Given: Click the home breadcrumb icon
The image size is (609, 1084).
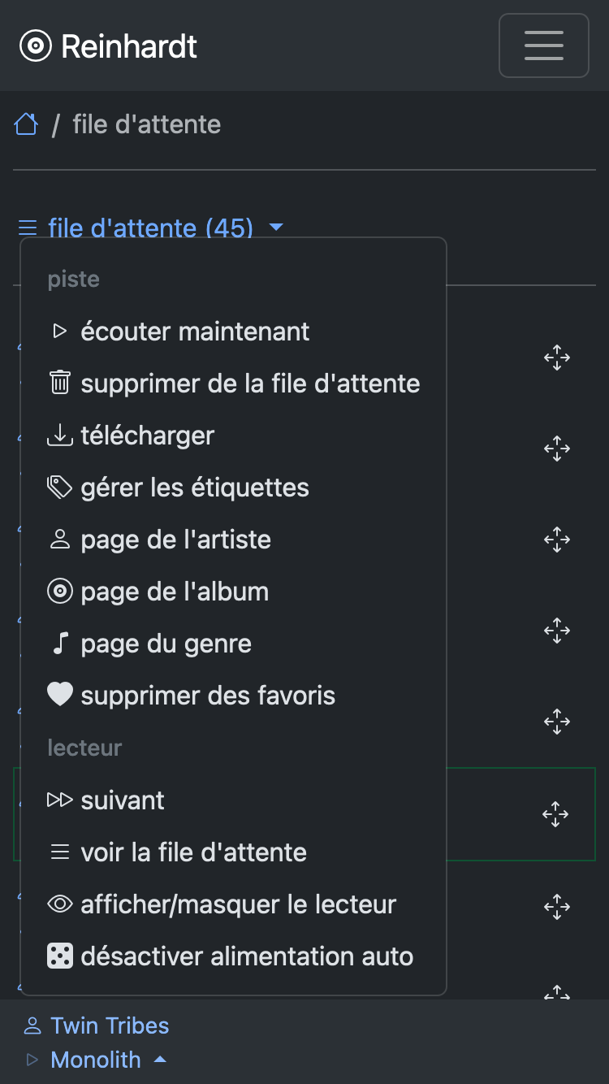Looking at the screenshot, I should pyautogui.click(x=26, y=124).
